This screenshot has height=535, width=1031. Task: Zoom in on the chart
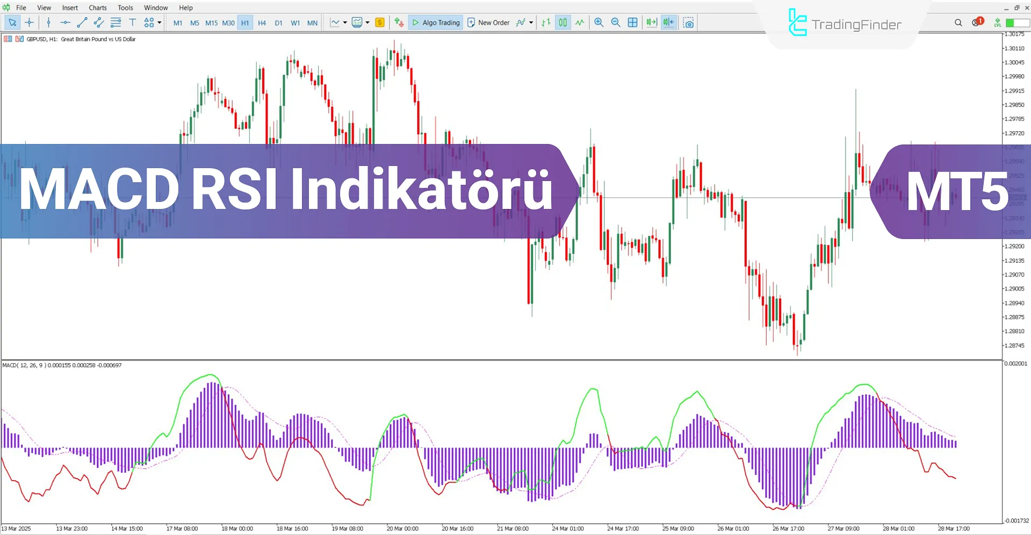pos(599,22)
